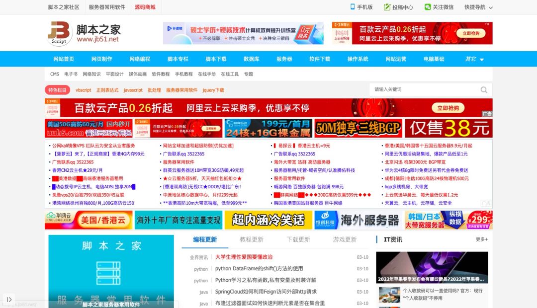537x308 pixels.
Task: Click the play icon at bottom left
Action: click(x=9, y=300)
